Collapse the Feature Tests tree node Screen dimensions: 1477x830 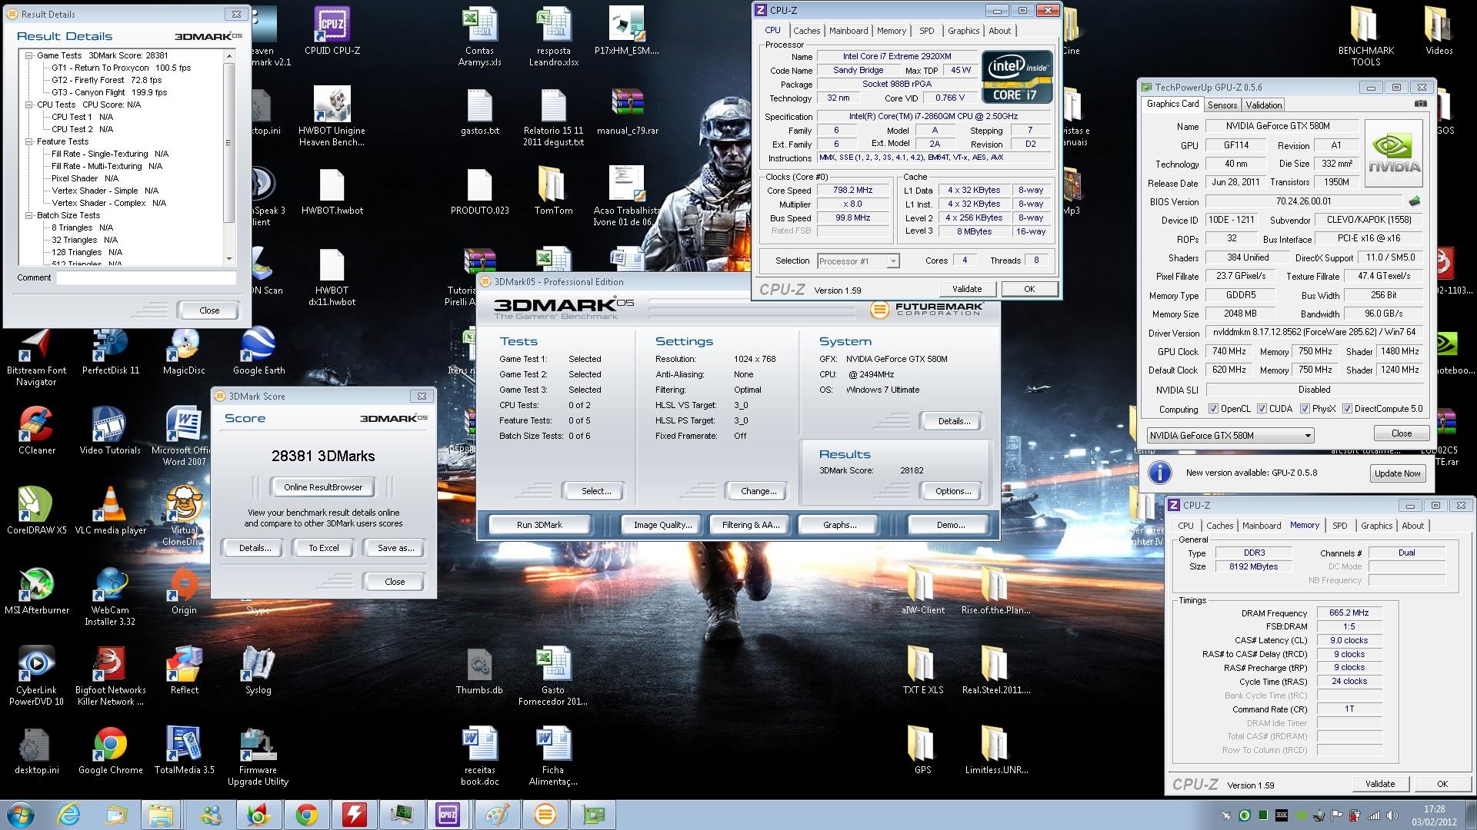pos(29,141)
